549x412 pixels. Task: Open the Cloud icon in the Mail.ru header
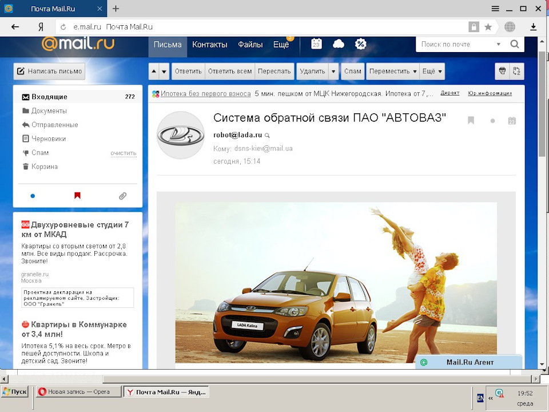[338, 44]
